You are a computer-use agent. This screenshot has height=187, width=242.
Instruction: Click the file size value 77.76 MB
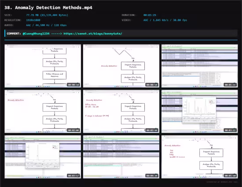pos(47,15)
